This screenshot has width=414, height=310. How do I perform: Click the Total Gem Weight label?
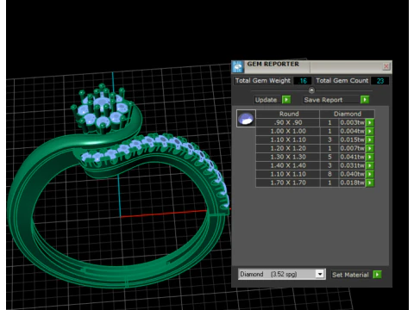[263, 81]
